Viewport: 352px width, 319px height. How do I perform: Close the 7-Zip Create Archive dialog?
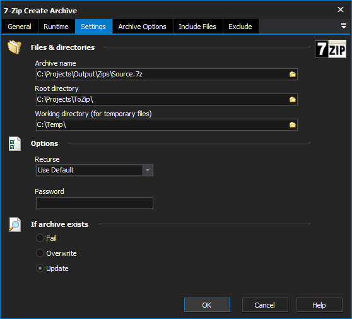pos(341,9)
